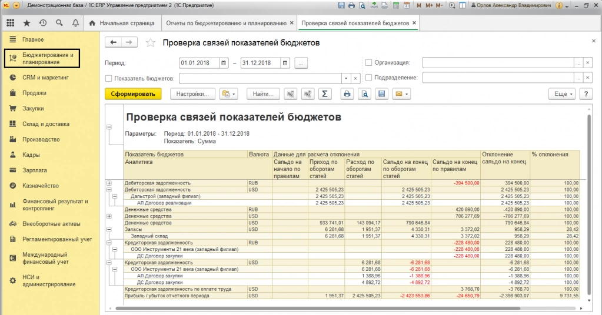
Task: Click the sum (Σ) icon in the report toolbar
Action: pyautogui.click(x=325, y=94)
